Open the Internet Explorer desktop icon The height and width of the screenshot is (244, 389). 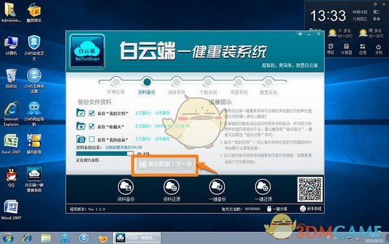11,113
